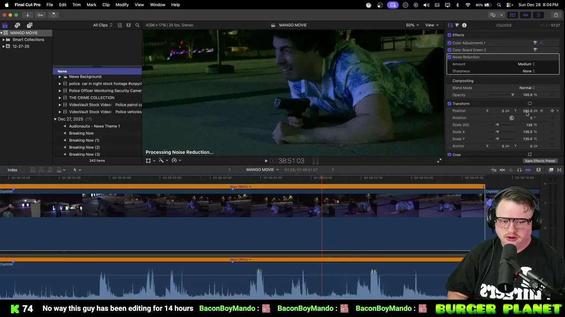Show the Info inspector icon
The width and height of the screenshot is (565, 317).
click(x=464, y=25)
